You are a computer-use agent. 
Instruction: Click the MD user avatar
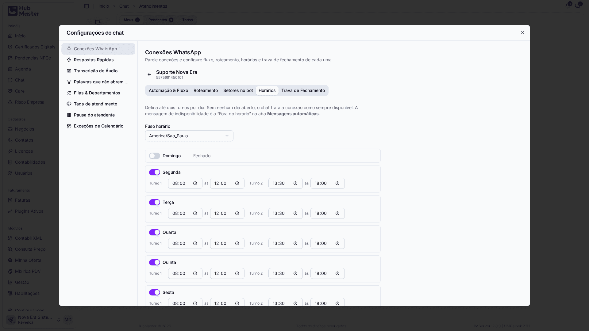click(x=68, y=320)
